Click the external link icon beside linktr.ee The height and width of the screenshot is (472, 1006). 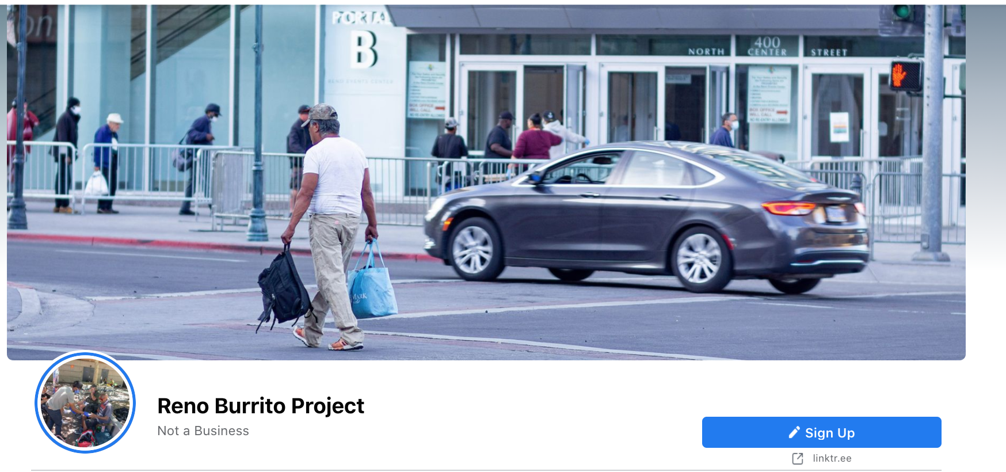pyautogui.click(x=798, y=458)
